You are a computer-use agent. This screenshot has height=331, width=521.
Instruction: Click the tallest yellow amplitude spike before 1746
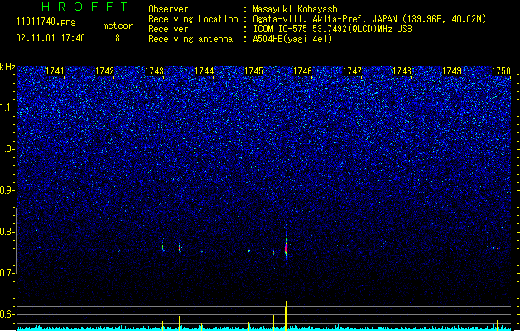pyautogui.click(x=286, y=315)
